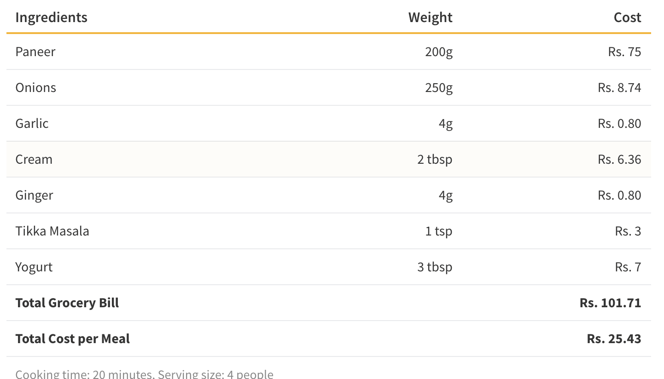Image resolution: width=664 pixels, height=379 pixels.
Task: Click the Total Cost per Meal label
Action: pyautogui.click(x=72, y=339)
